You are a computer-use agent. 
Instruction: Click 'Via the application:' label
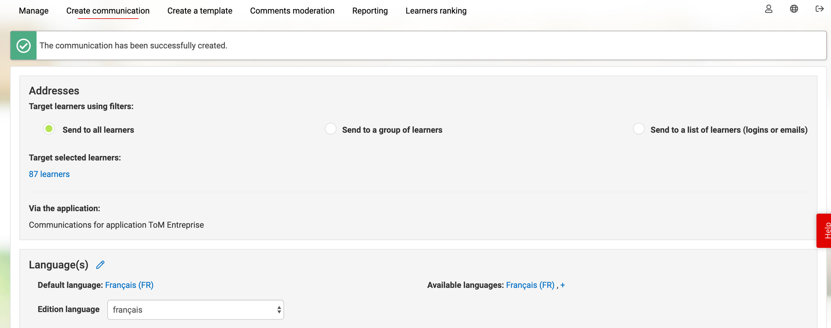[64, 209]
